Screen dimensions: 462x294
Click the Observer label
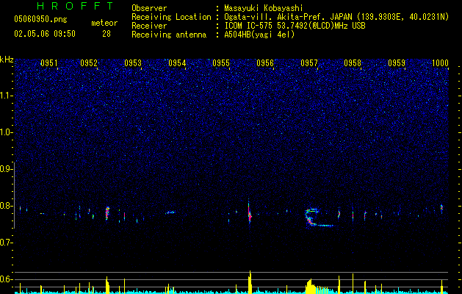point(149,8)
